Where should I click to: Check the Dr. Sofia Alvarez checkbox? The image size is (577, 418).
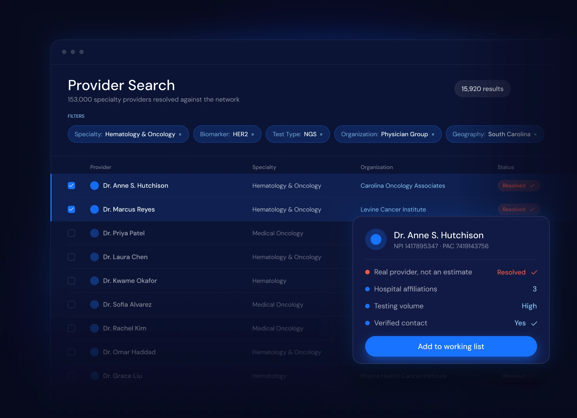pos(71,304)
